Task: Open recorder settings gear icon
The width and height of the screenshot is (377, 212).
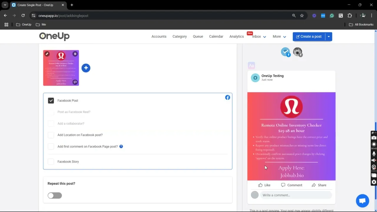Action: click(374, 182)
